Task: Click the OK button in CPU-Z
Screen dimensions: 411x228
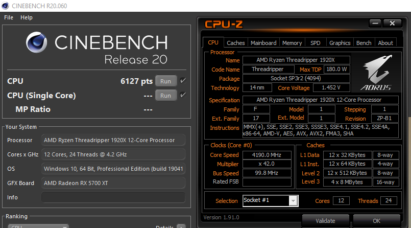Action: (x=376, y=221)
